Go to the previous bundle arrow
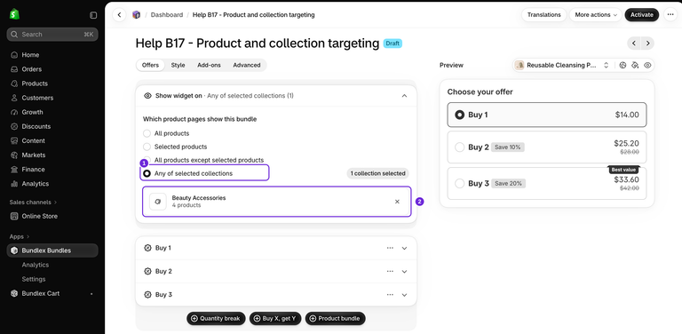 pos(634,43)
